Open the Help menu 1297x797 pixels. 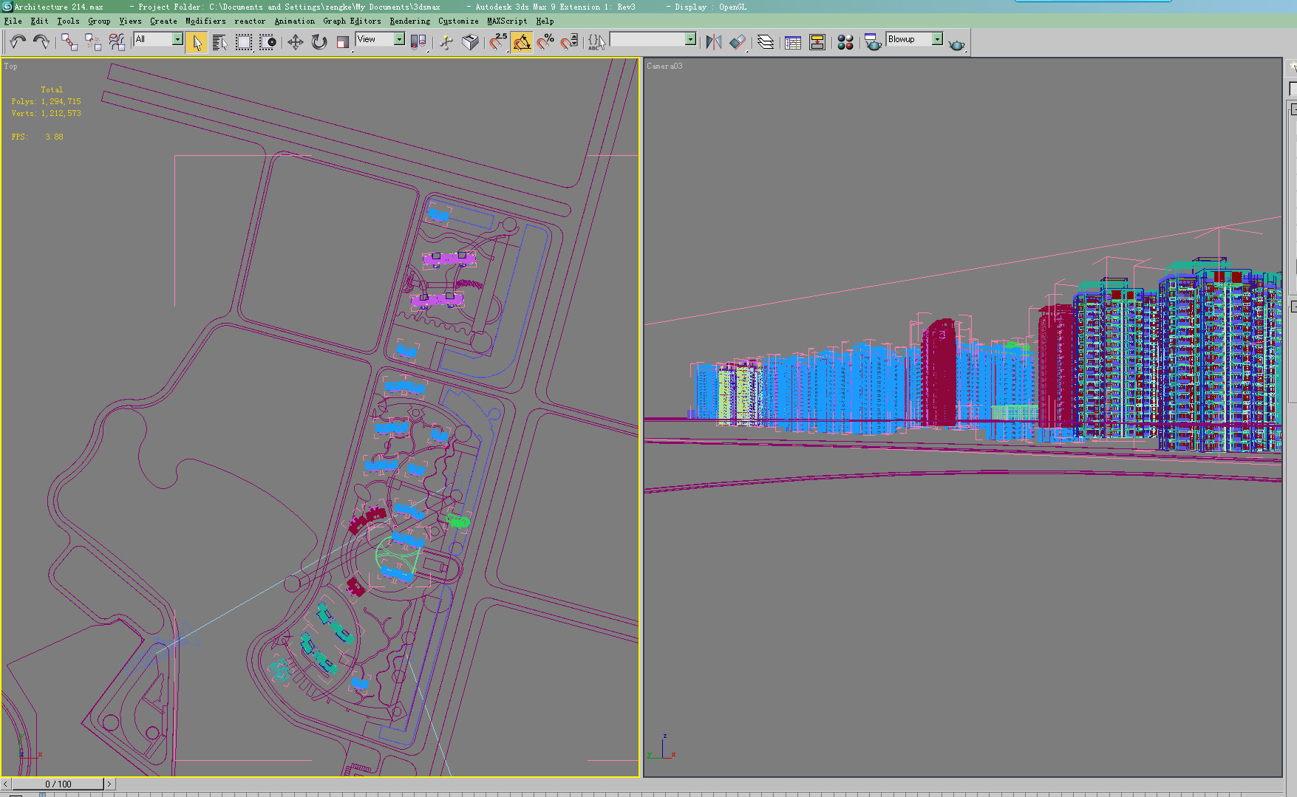point(545,21)
